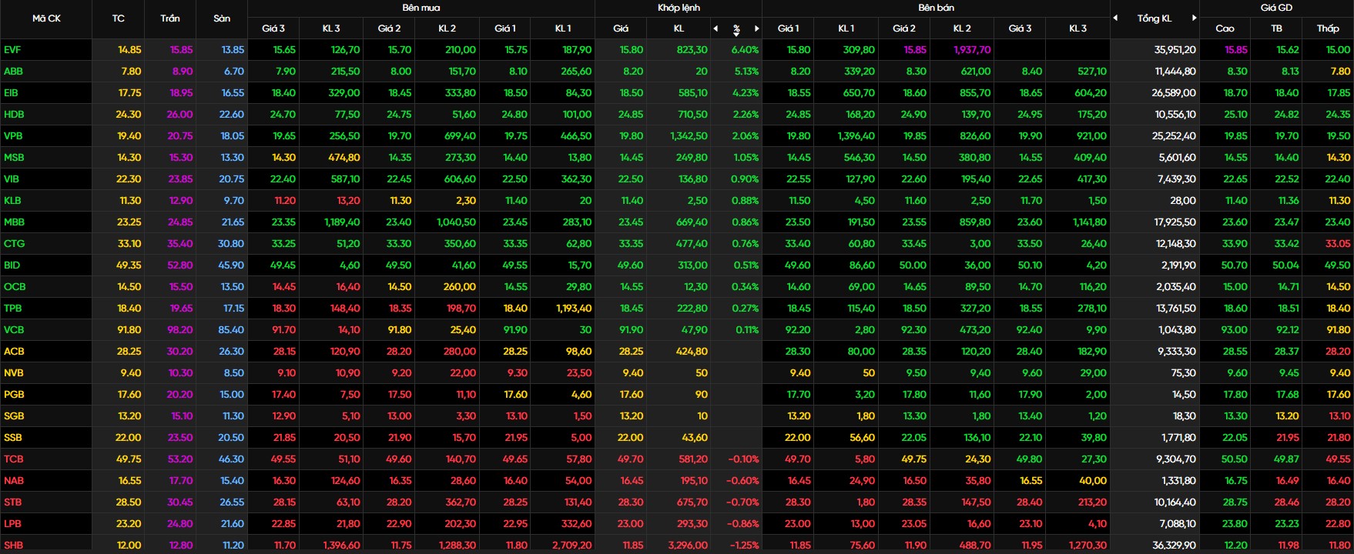
Task: Click left arrow beside the % column header
Action: [x=716, y=28]
